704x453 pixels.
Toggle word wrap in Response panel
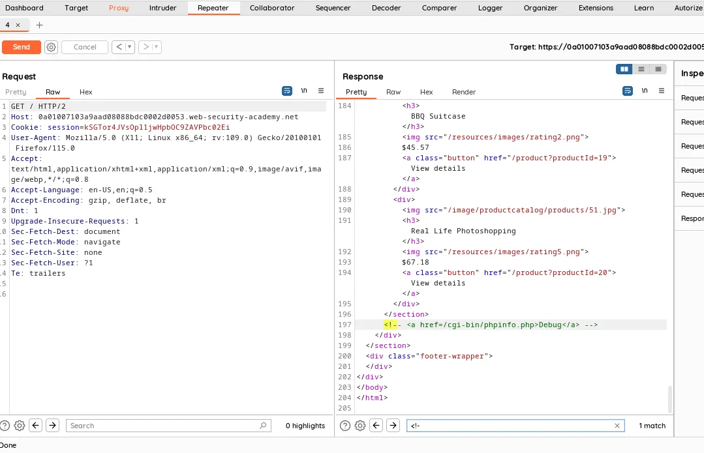[x=628, y=91]
